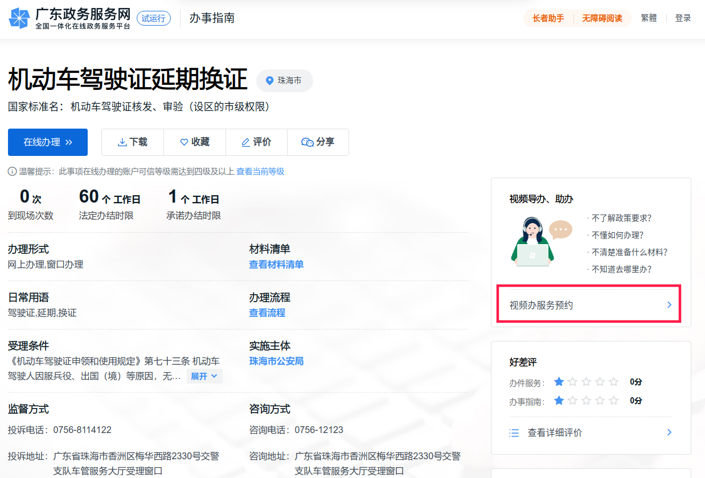Click the 国家标准名 description line
The width and height of the screenshot is (705, 478).
138,107
